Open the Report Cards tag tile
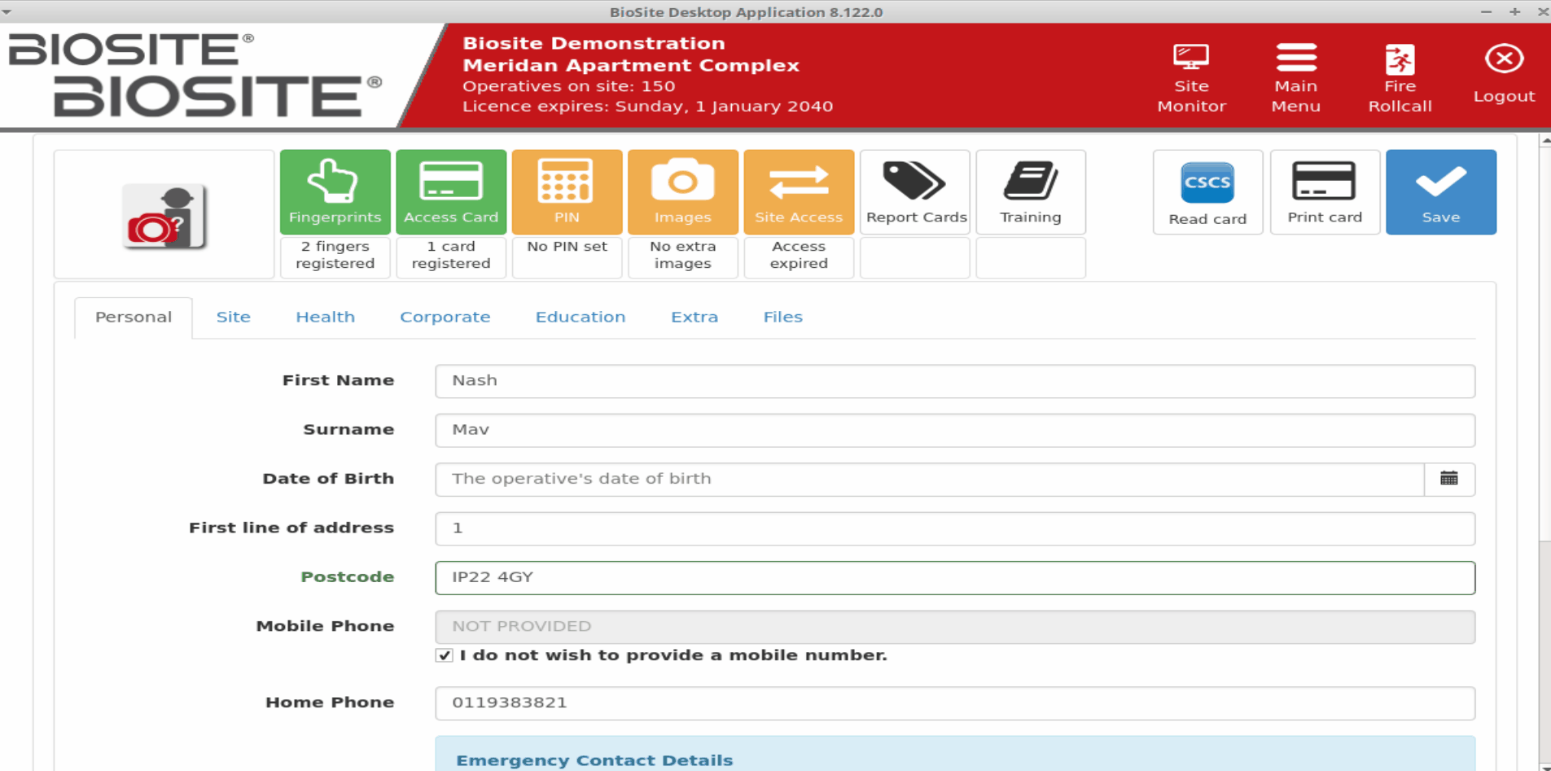The height and width of the screenshot is (771, 1551). pyautogui.click(x=915, y=192)
